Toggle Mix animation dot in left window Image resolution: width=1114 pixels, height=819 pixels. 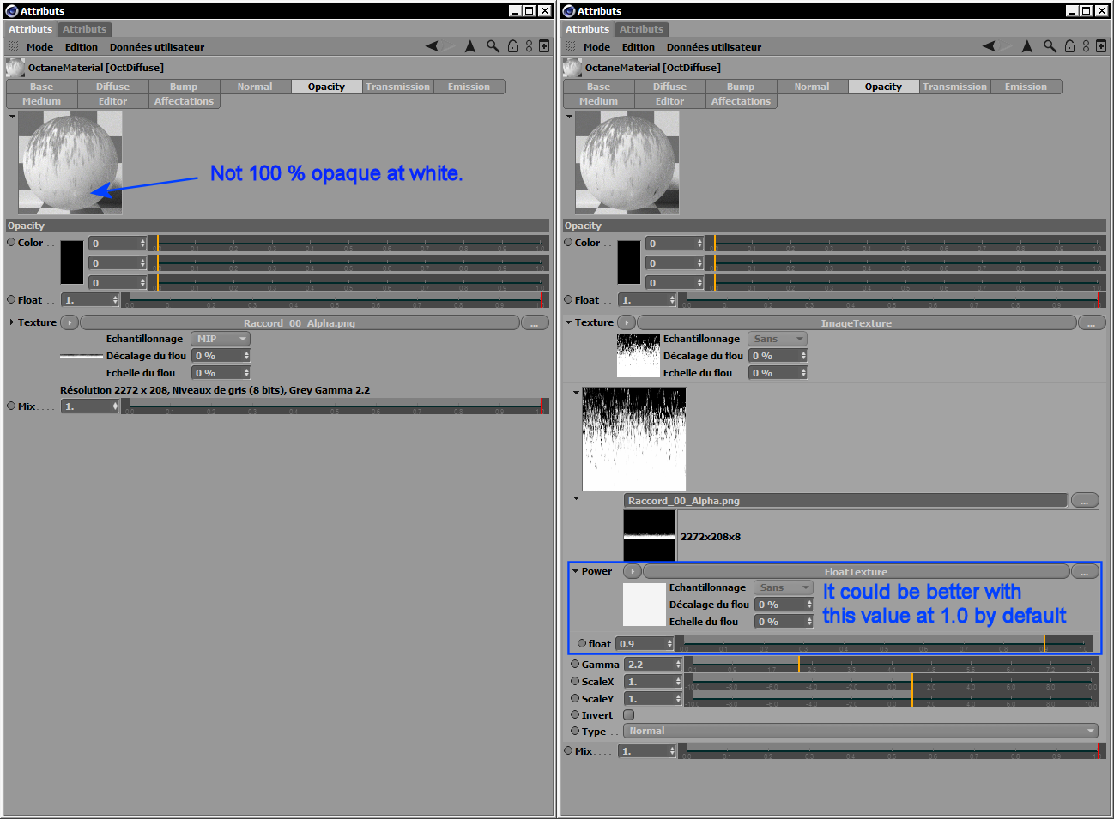[x=11, y=406]
